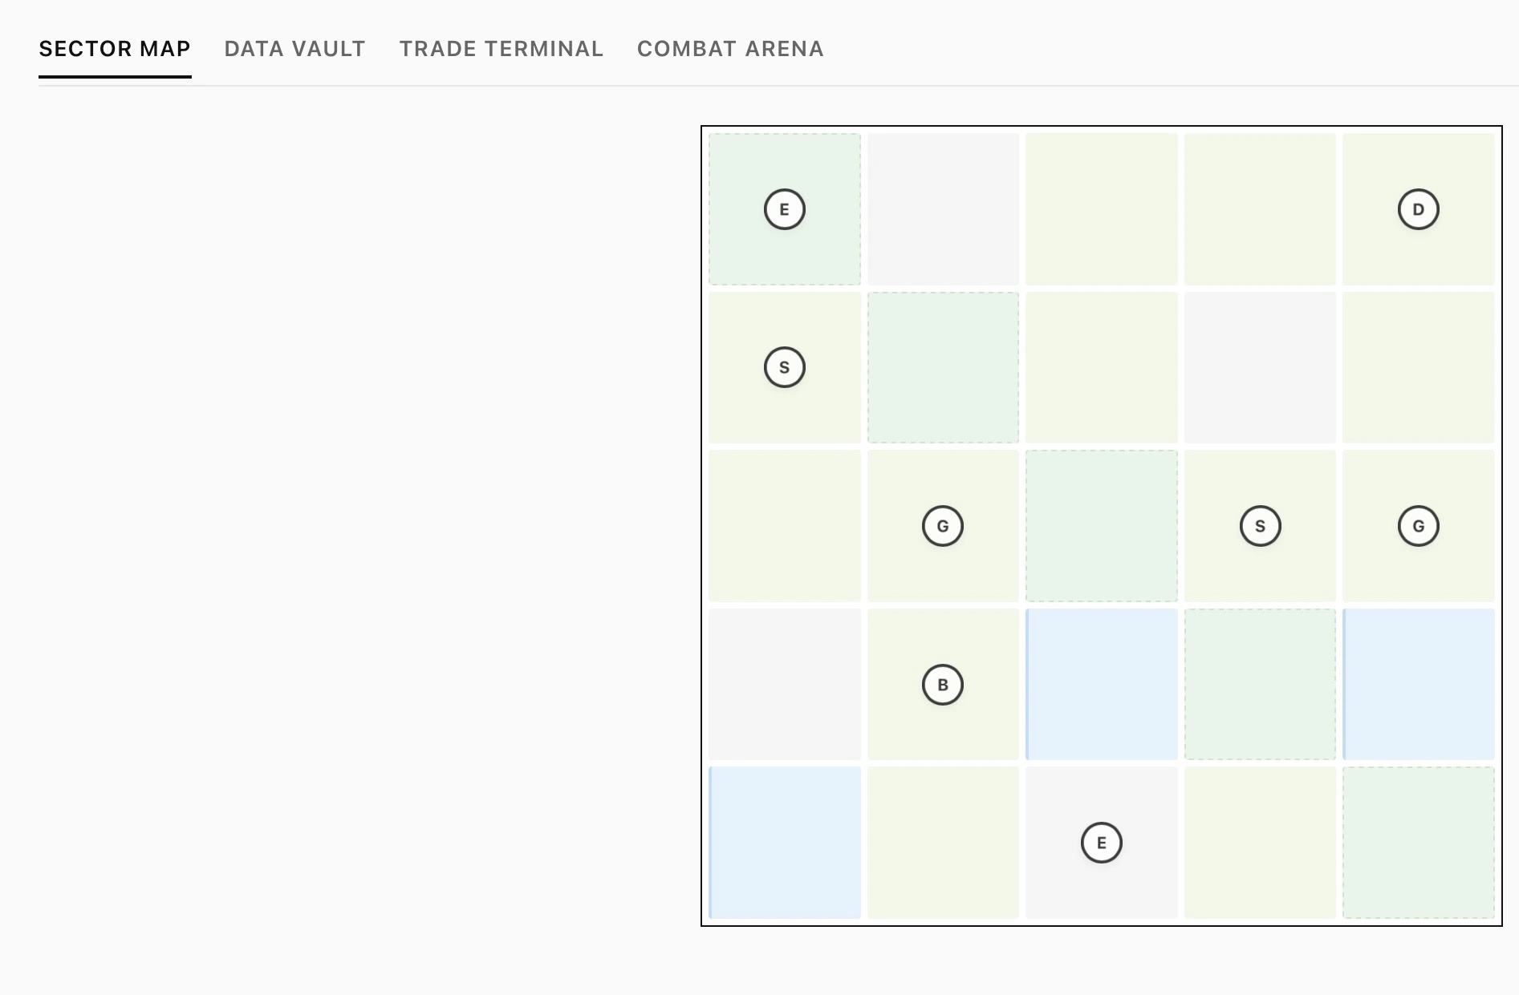
Task: Select dashed green tile in bottom-right corner
Action: tap(1418, 843)
